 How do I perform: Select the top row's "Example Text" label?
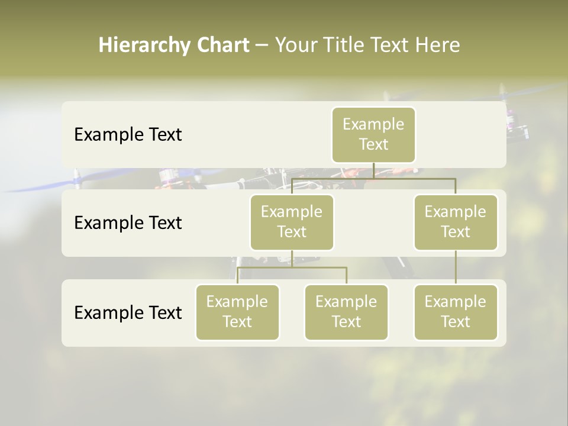[128, 134]
